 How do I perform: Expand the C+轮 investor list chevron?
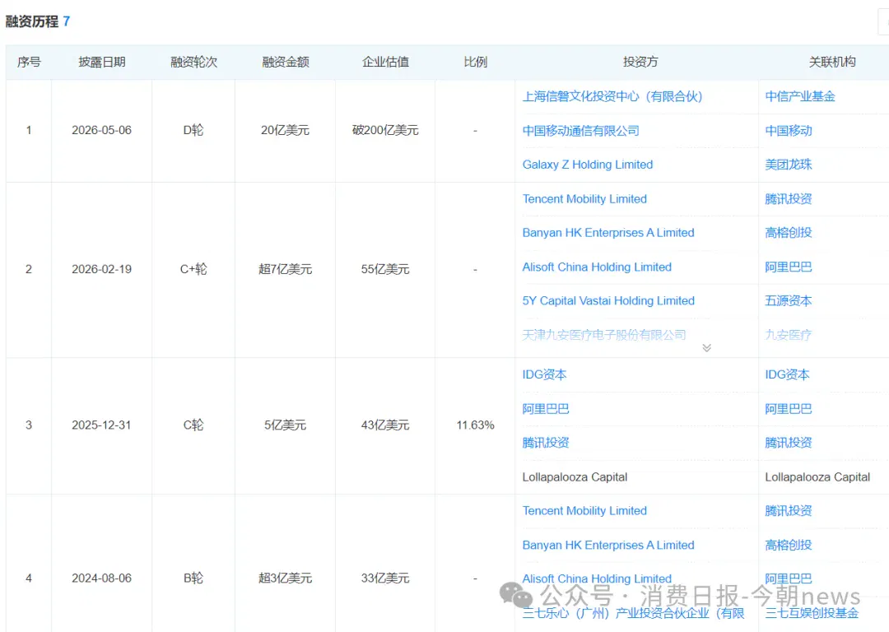pyautogui.click(x=706, y=347)
